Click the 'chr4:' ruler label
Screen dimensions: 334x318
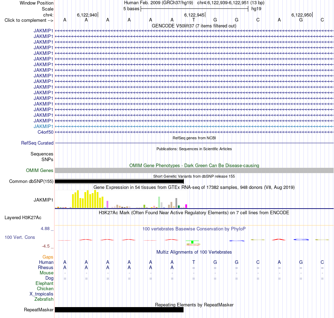(48, 15)
